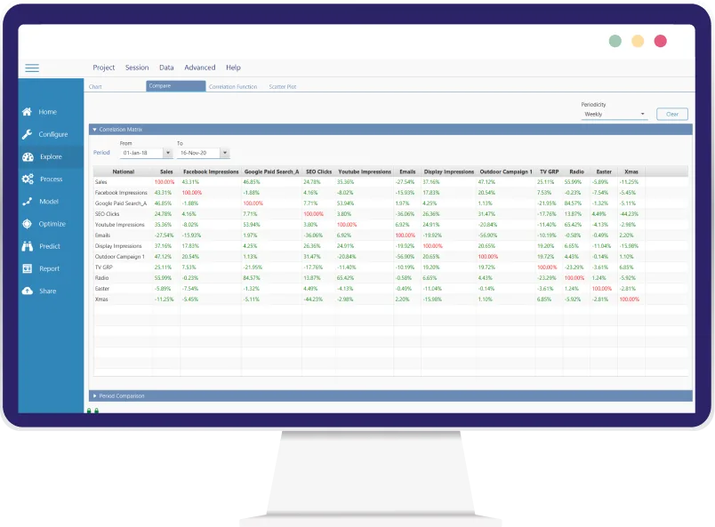Image resolution: width=715 pixels, height=527 pixels.
Task: Open the Periodicity Weekly dropdown
Action: pyautogui.click(x=642, y=115)
